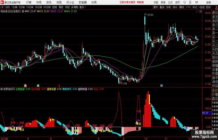The width and height of the screenshot is (218, 140).
Task: Click the 66.30 highlighted axis value
Action: coord(206,113)
